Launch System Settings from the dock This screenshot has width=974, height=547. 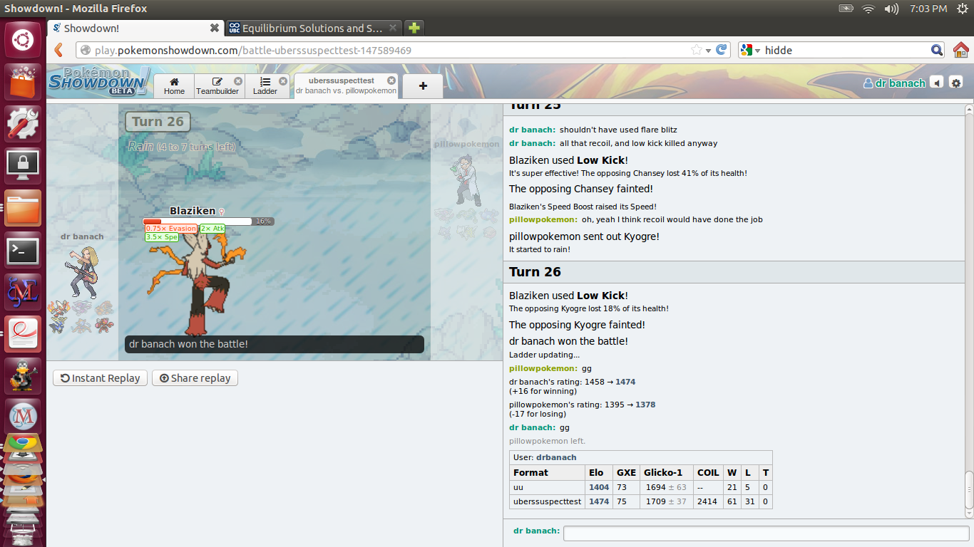click(x=23, y=123)
